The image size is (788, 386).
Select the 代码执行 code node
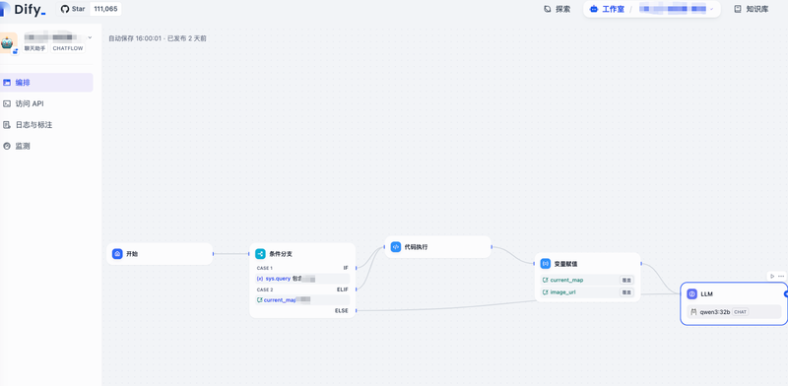[x=437, y=247]
